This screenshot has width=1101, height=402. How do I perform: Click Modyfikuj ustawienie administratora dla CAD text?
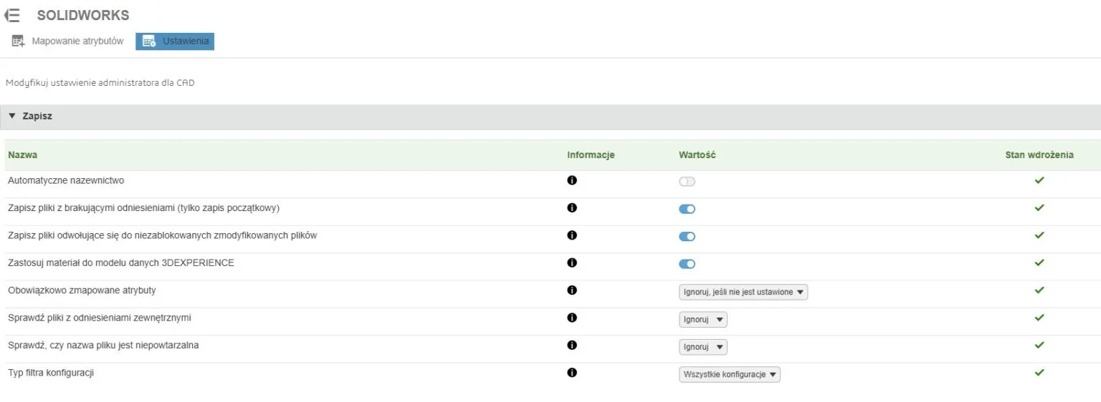(x=100, y=83)
